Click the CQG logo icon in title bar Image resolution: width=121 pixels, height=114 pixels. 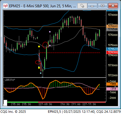click(5, 6)
